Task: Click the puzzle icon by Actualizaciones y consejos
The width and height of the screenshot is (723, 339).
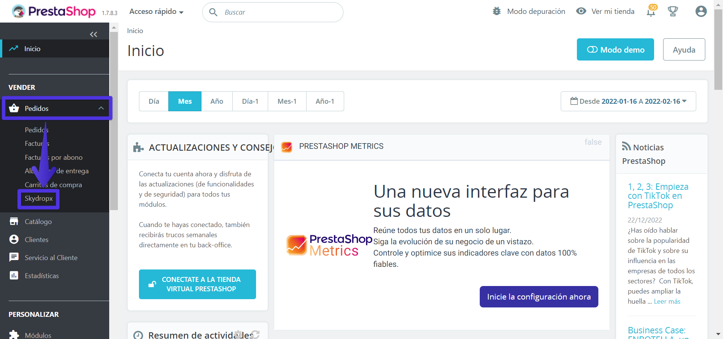Action: coord(138,147)
